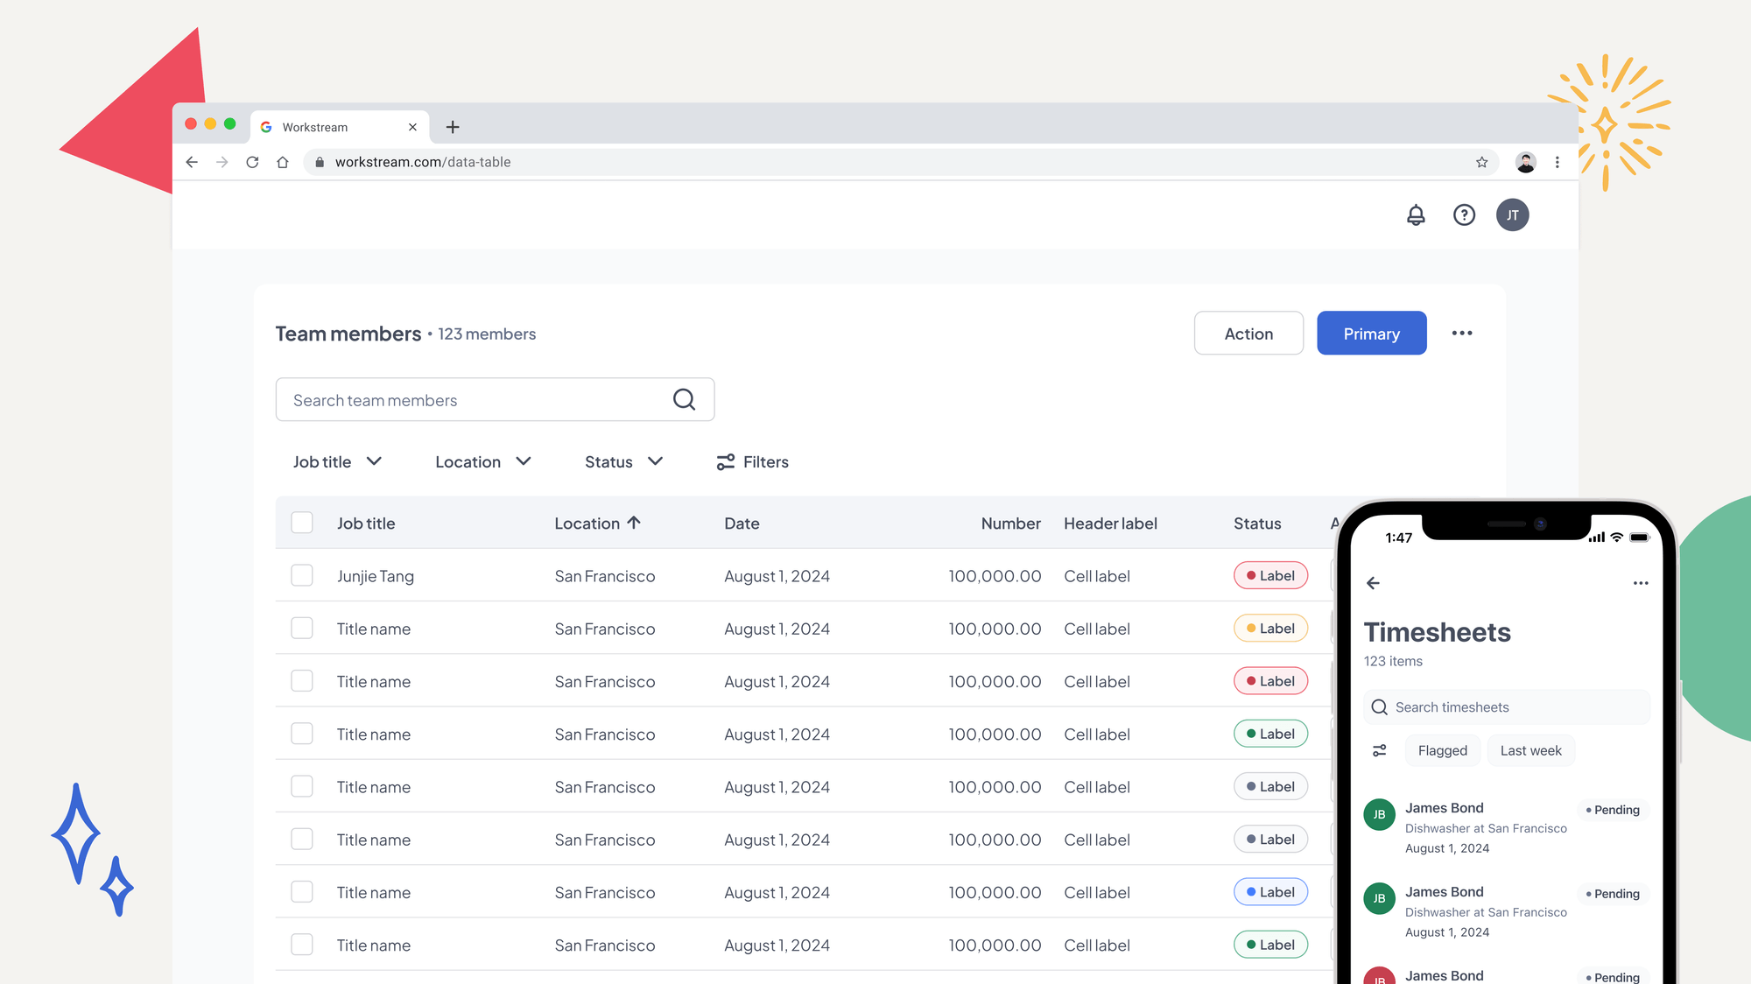This screenshot has width=1751, height=984.
Task: Check the Junjie Tang row checkbox
Action: click(x=302, y=575)
